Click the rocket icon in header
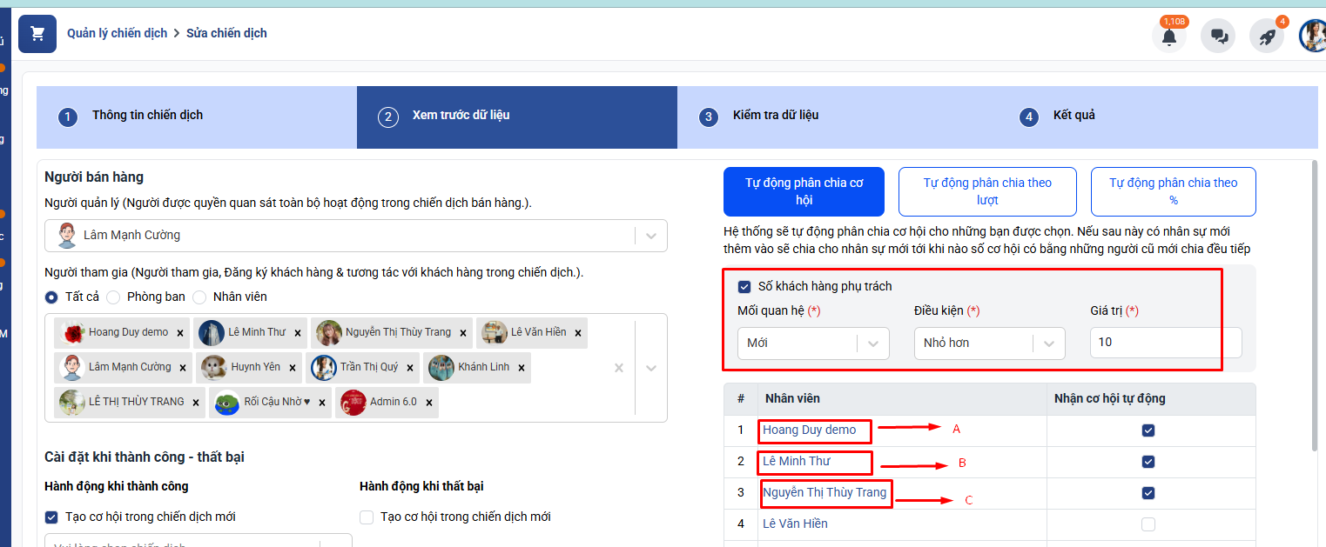Screen dimensions: 1326x547 pos(1267,37)
